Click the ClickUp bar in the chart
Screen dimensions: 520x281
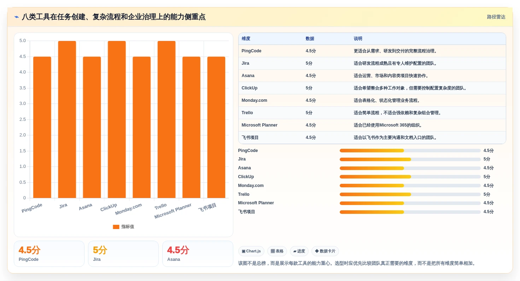coord(117,119)
